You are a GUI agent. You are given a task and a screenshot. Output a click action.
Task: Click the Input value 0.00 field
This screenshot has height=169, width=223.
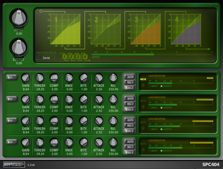tap(19, 34)
